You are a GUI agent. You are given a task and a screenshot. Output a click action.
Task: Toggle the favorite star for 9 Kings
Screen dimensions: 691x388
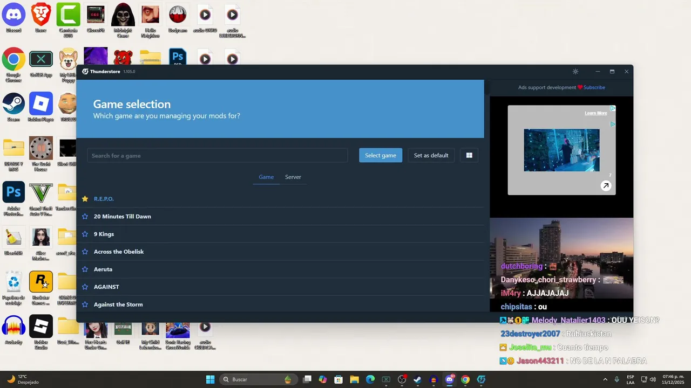pyautogui.click(x=85, y=234)
